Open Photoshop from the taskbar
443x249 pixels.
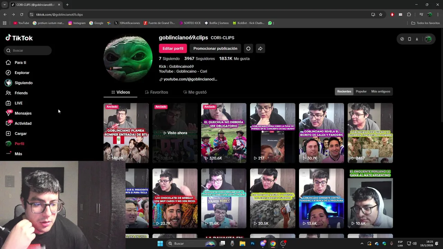[x=253, y=243]
